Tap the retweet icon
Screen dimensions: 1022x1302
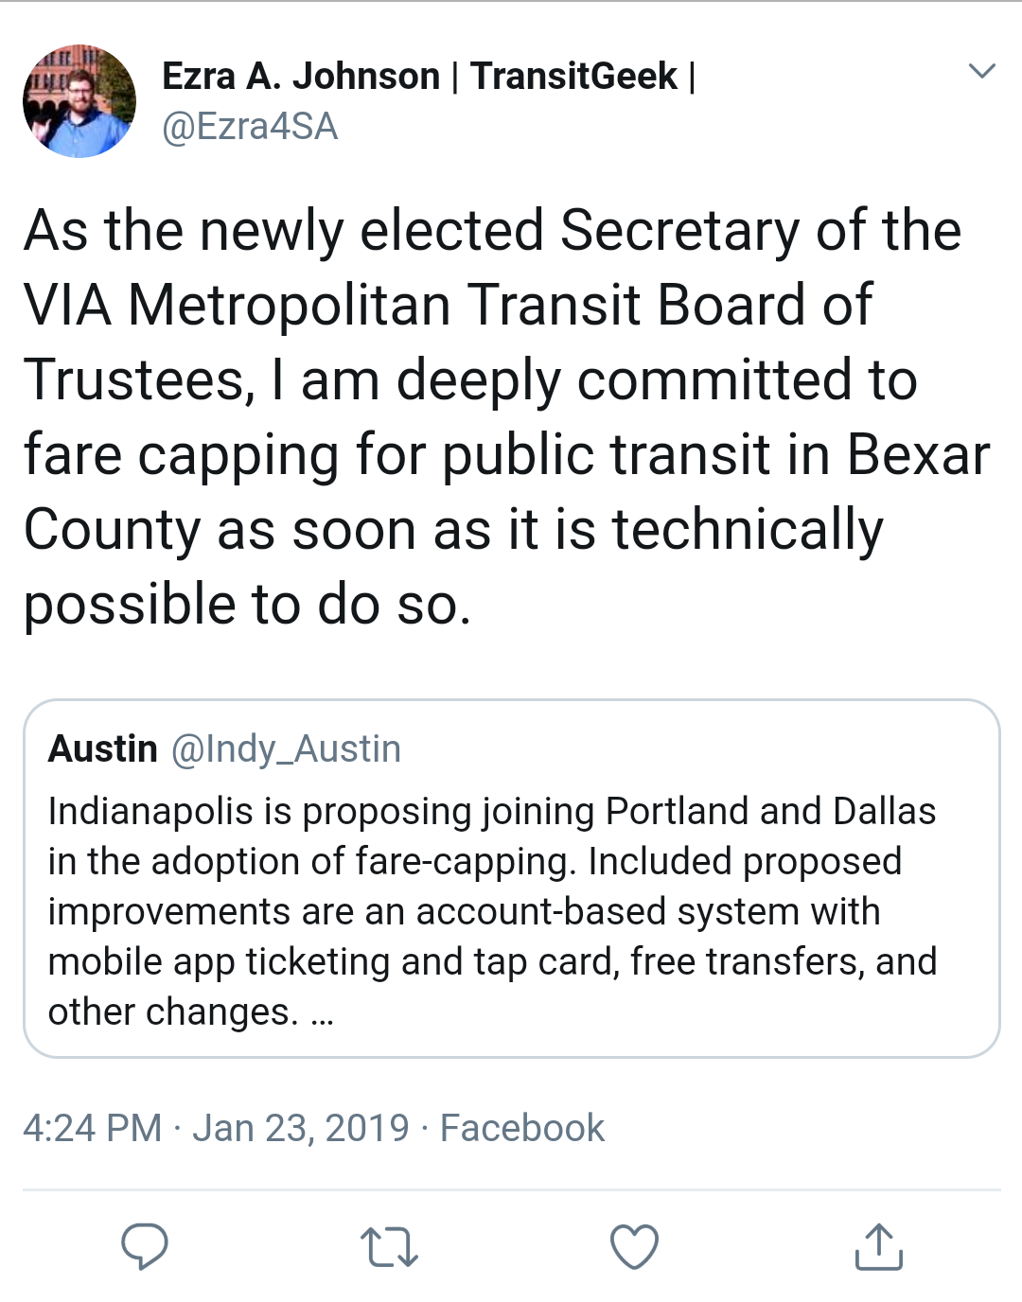click(389, 1246)
